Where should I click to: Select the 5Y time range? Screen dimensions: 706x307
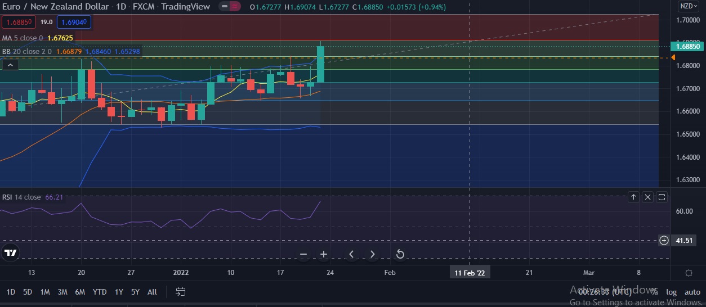click(135, 292)
